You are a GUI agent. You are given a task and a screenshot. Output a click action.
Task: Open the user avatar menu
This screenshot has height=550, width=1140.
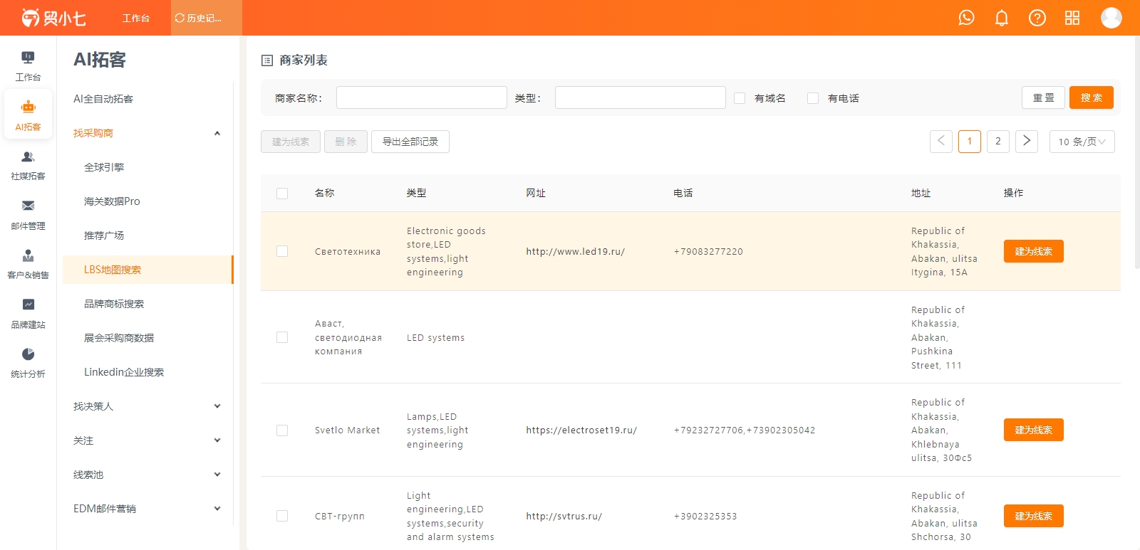click(x=1111, y=18)
